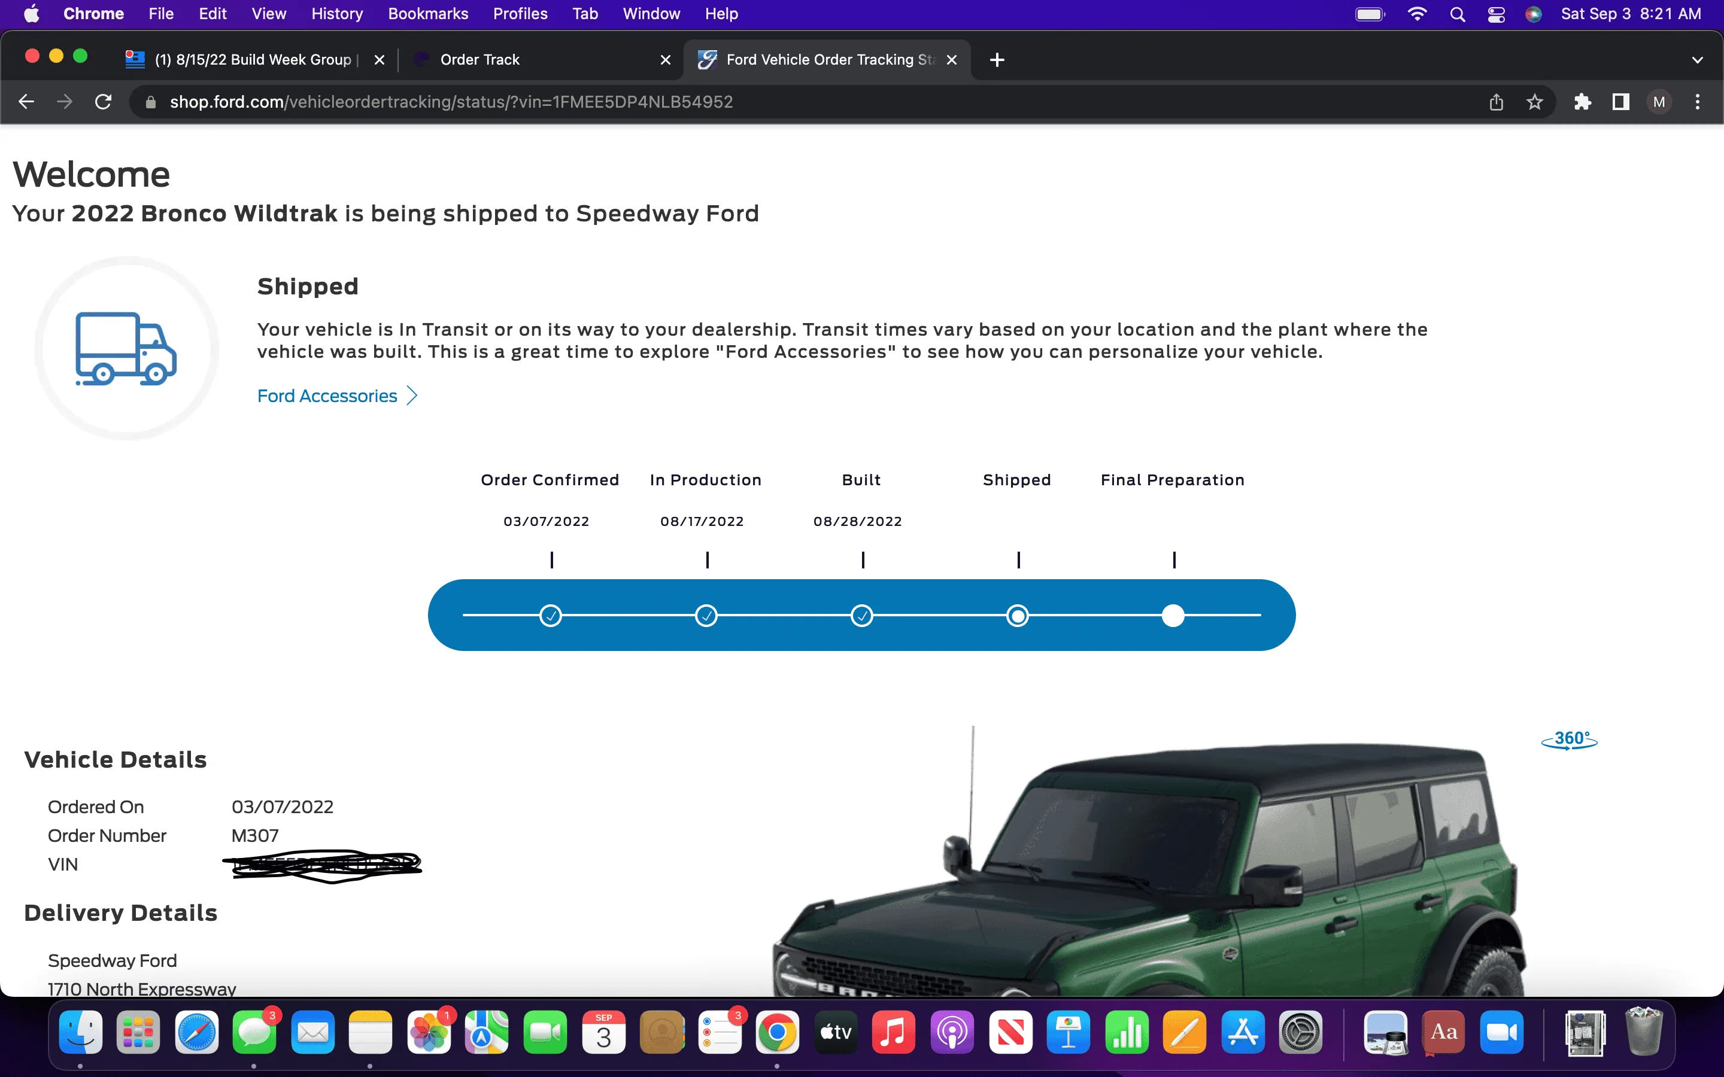Open System Preferences from the dock

tap(1301, 1032)
